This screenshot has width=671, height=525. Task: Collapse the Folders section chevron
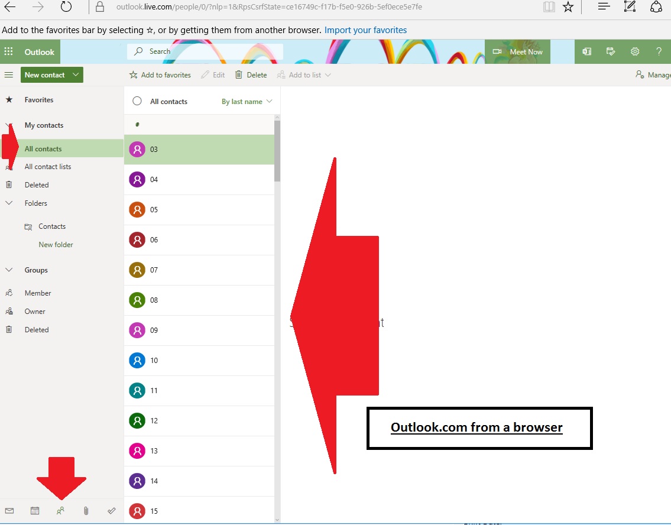(8, 203)
